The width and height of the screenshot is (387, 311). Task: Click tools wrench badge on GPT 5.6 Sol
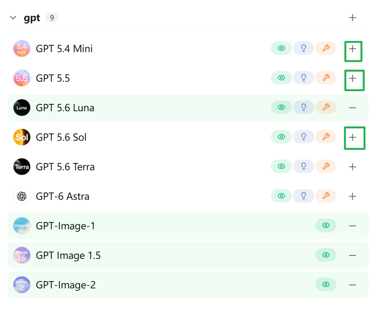[326, 137]
